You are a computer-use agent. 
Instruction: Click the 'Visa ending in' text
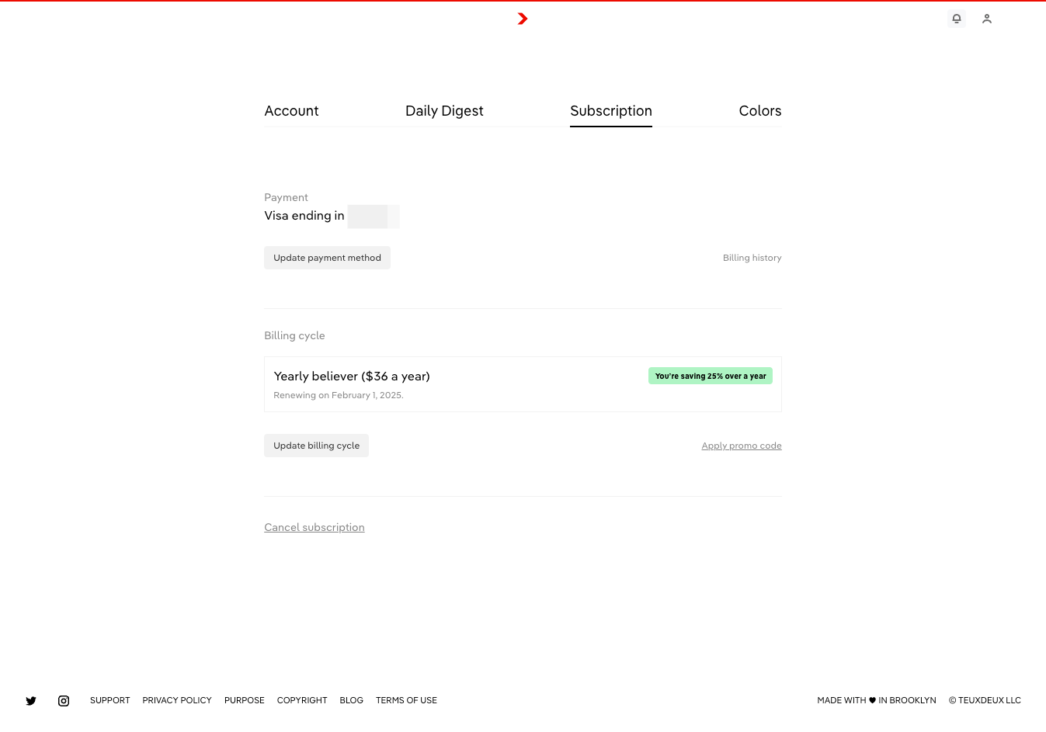(304, 216)
